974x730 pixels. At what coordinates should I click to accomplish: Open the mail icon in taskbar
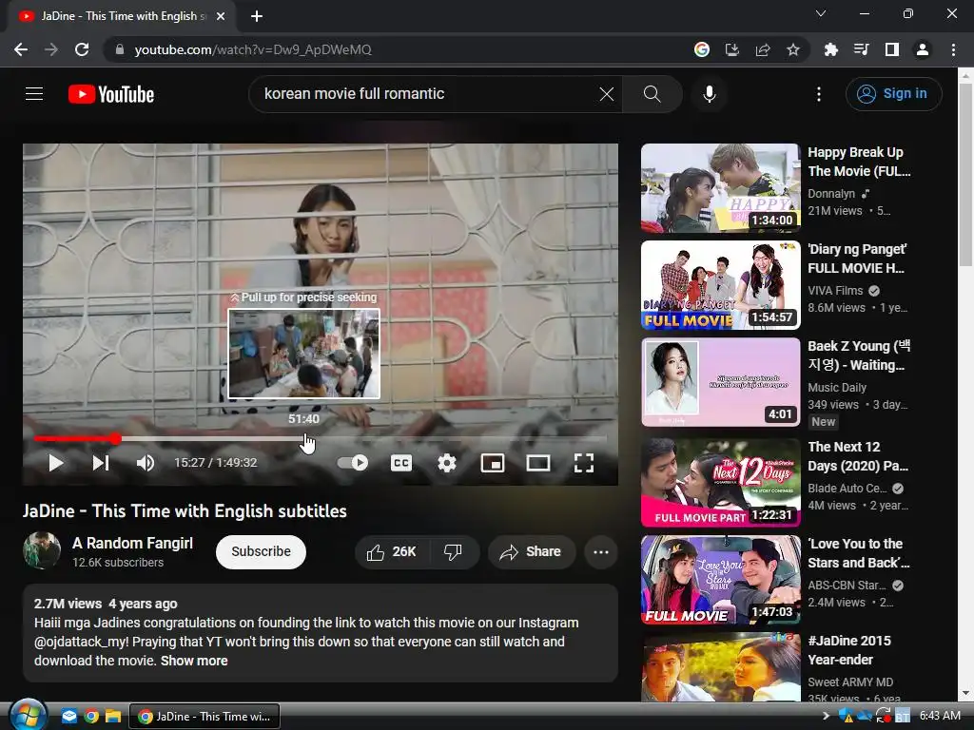pos(68,717)
